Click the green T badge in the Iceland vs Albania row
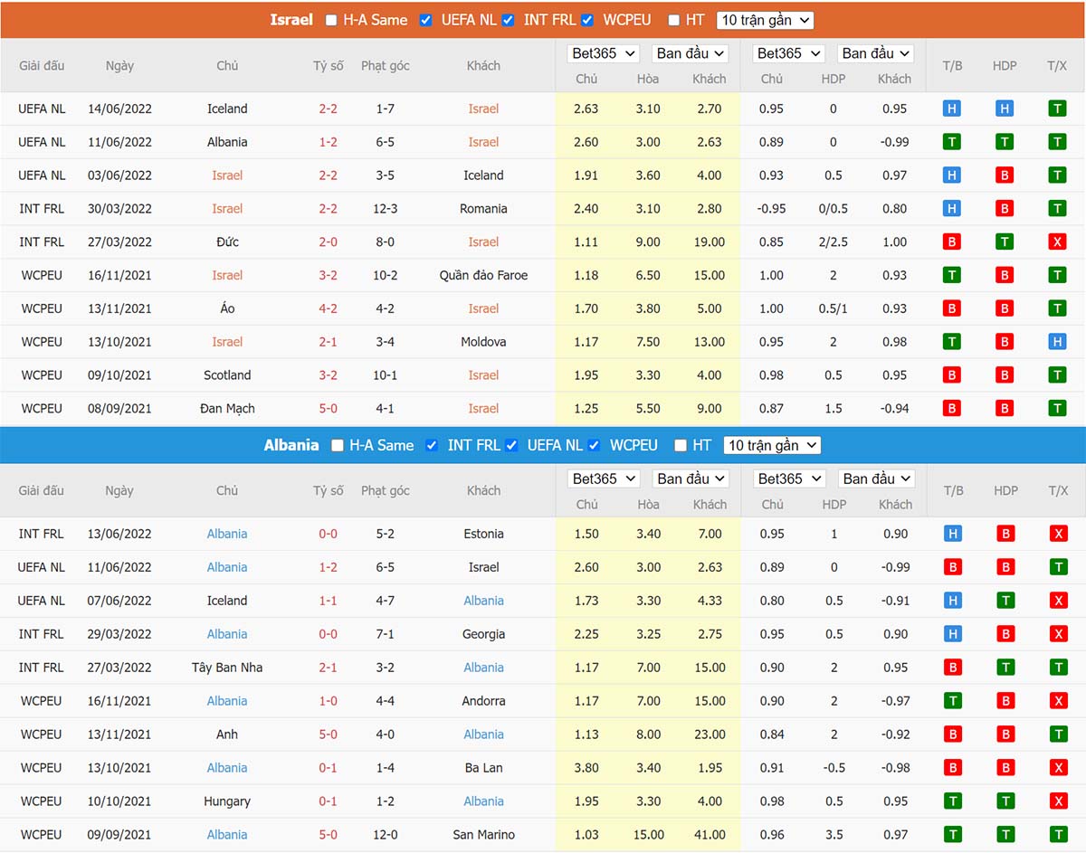1086x853 pixels. click(1005, 601)
